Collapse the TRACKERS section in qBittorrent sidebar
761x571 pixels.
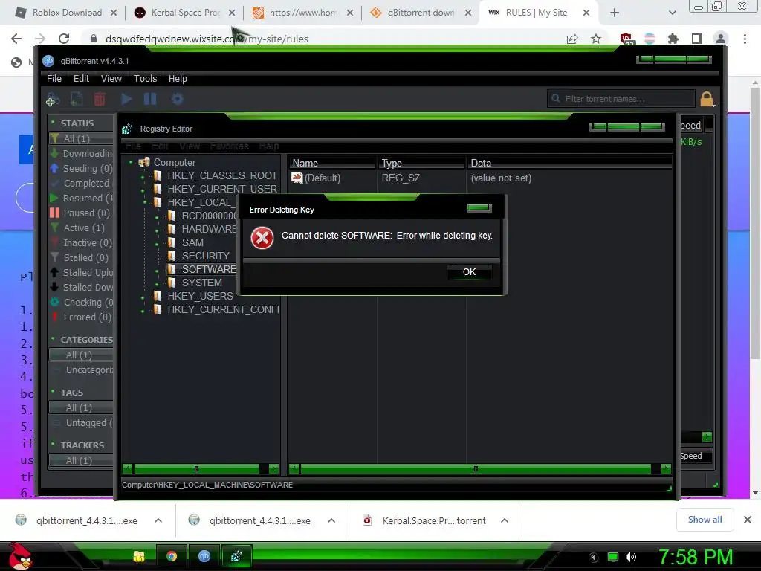point(54,445)
